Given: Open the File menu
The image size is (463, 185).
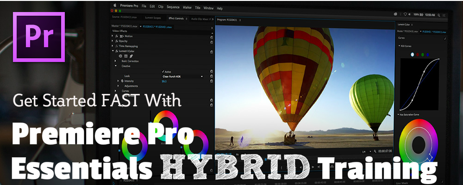Looking at the screenshot, I should click(x=144, y=6).
